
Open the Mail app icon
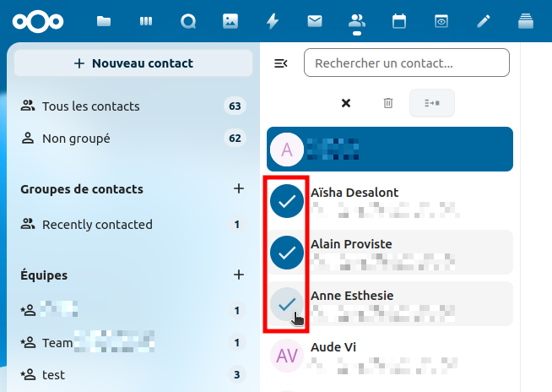click(314, 21)
